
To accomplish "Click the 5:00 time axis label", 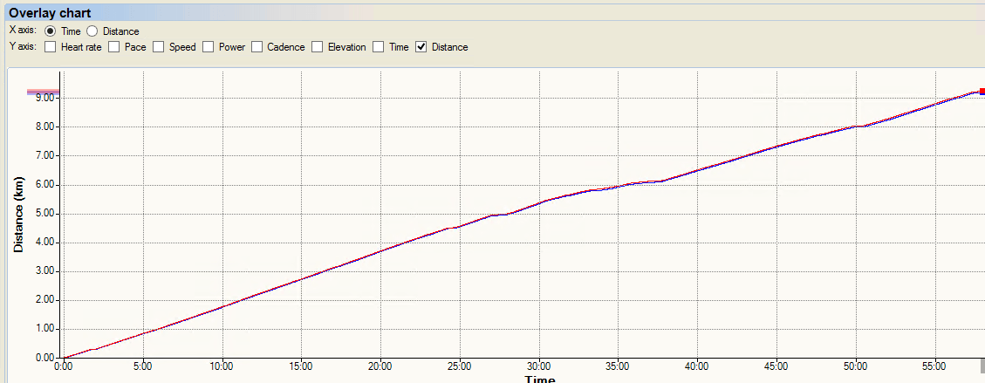I will [x=142, y=366].
